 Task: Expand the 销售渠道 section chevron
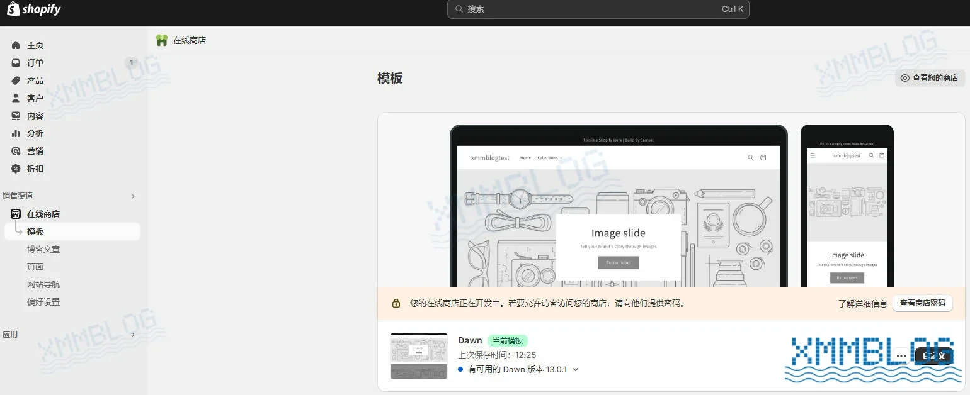point(133,196)
